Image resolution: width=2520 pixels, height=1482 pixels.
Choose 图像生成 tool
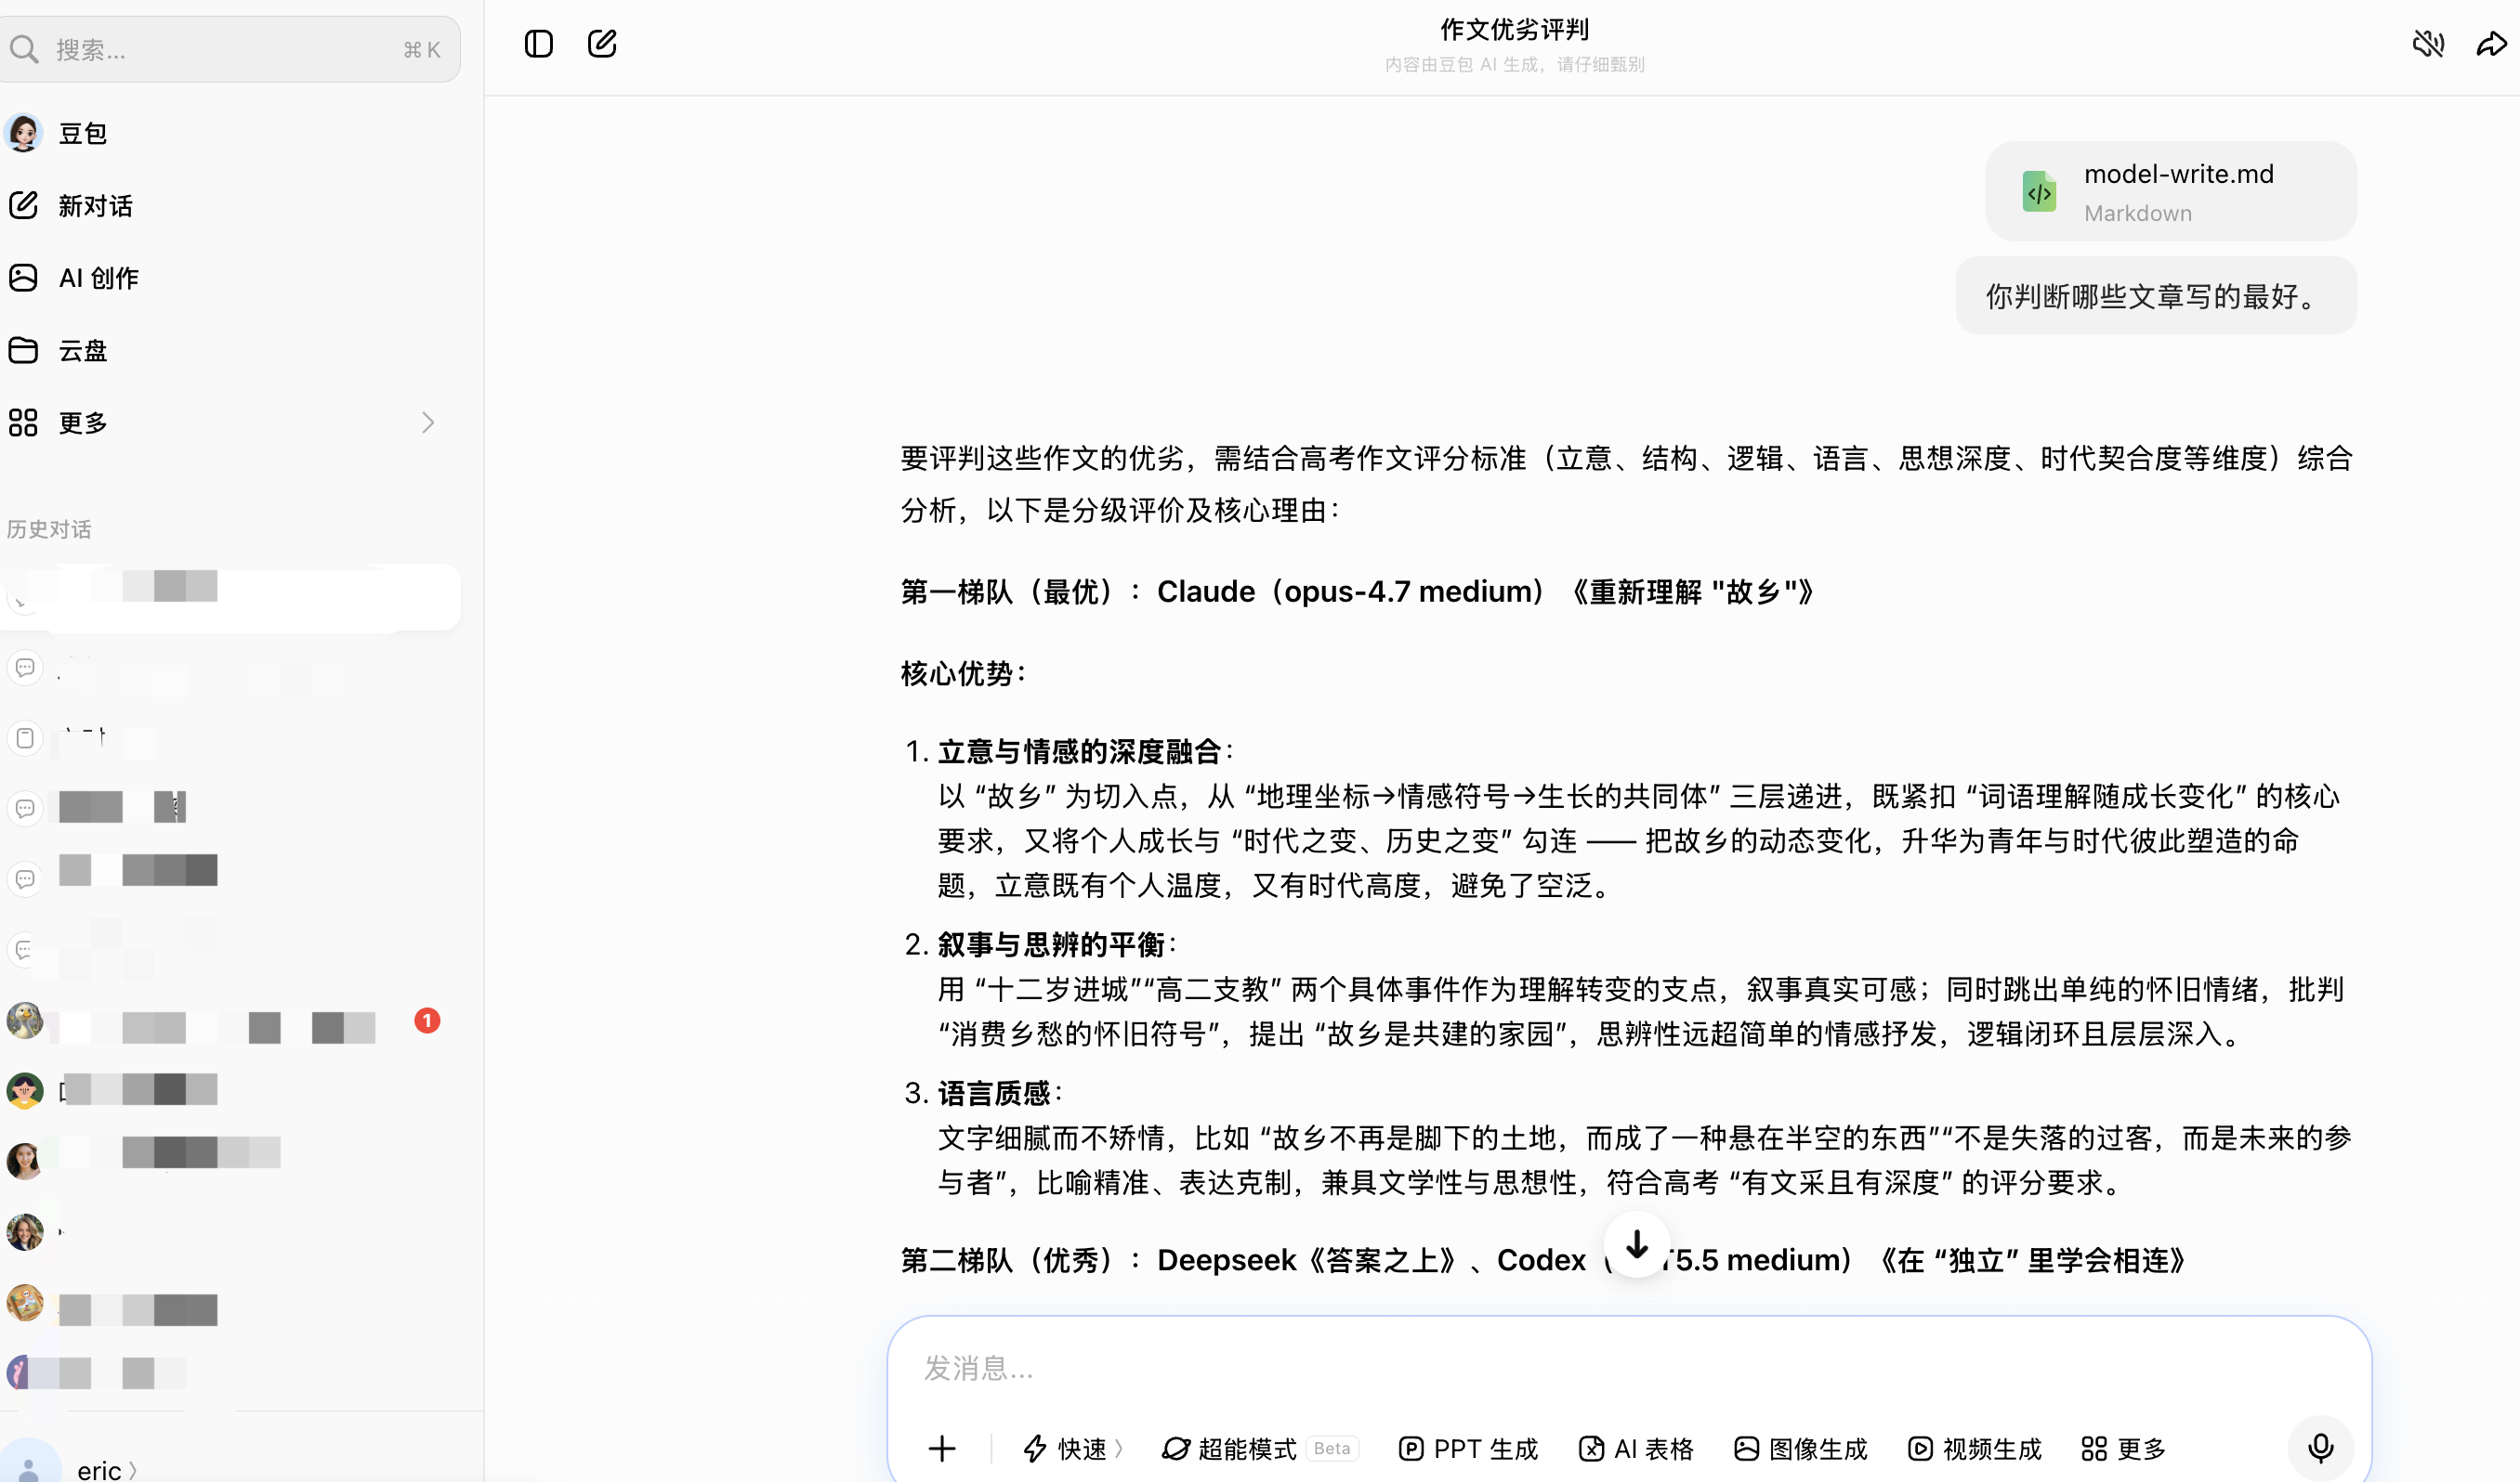pyautogui.click(x=1800, y=1448)
